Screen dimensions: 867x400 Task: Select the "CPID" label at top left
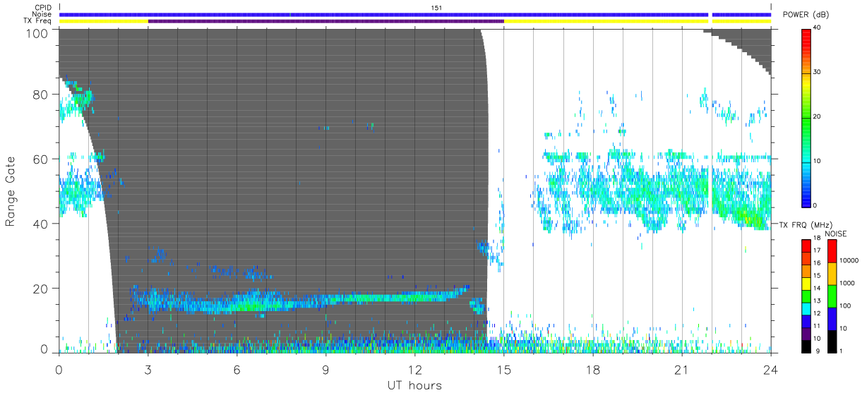(42, 8)
